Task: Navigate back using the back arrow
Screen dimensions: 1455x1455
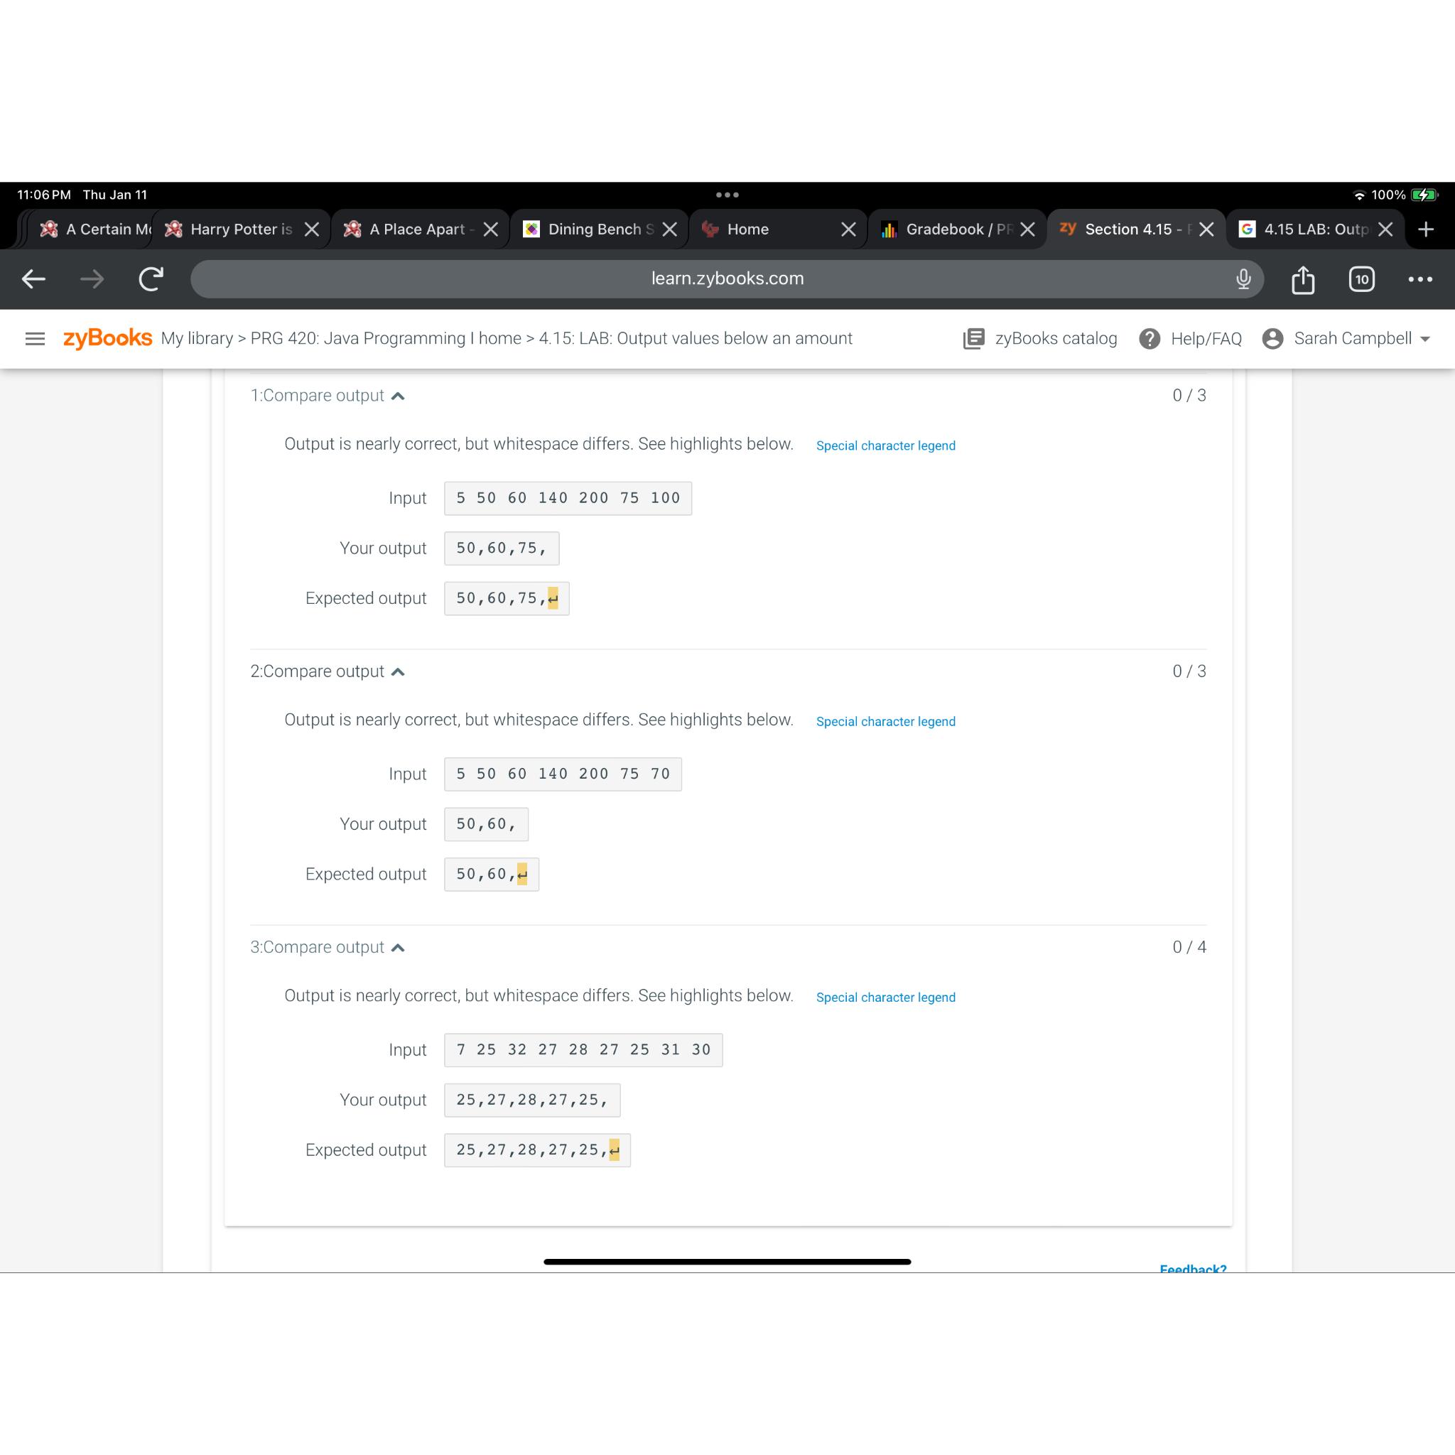Action: [x=34, y=278]
